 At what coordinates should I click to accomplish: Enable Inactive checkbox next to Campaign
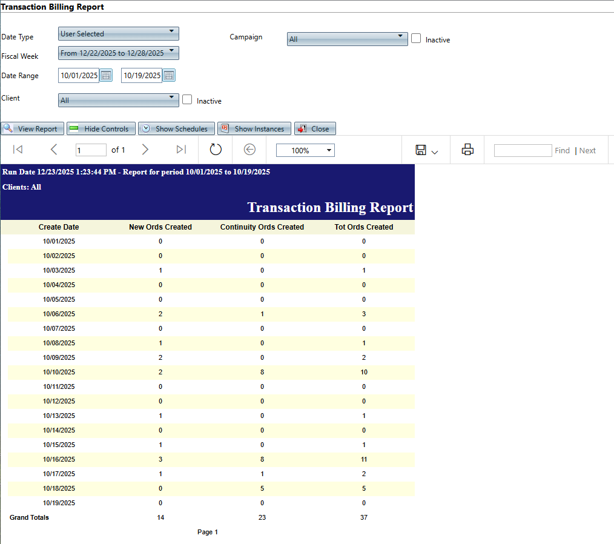[416, 38]
